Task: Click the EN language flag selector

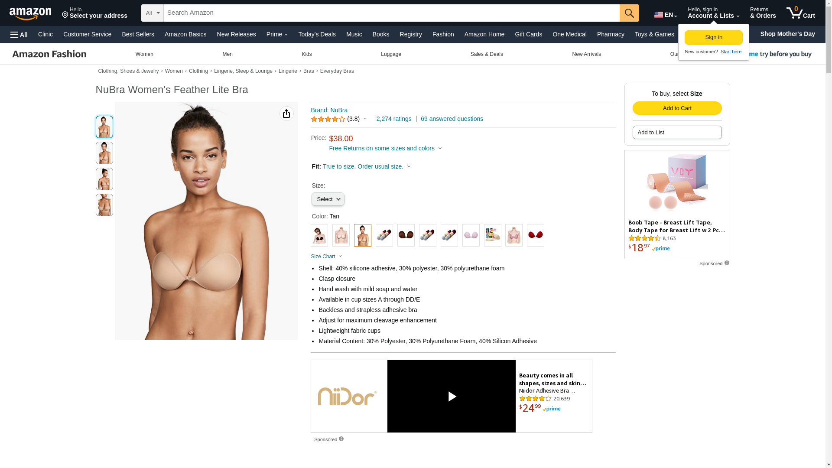Action: [666, 15]
